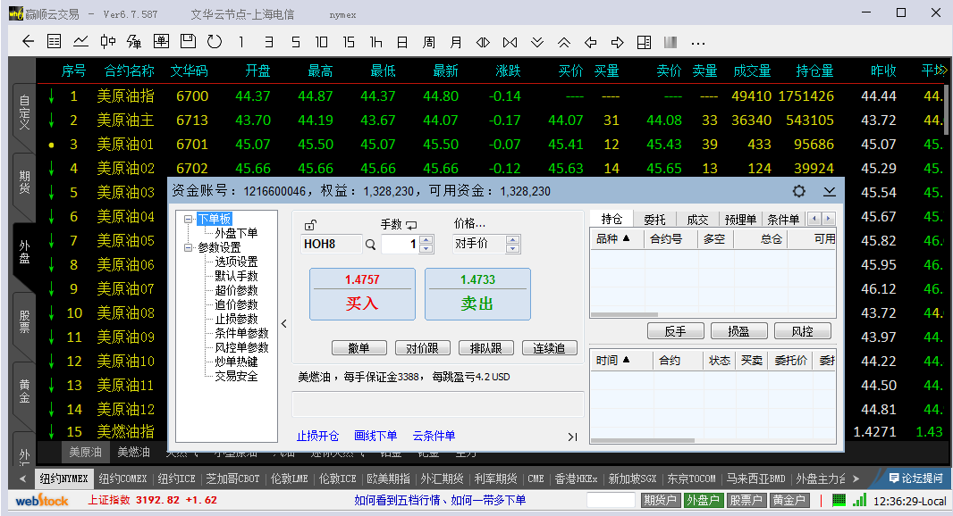Toggle the contract lock icon above HOH8
The height and width of the screenshot is (516, 953).
point(309,225)
